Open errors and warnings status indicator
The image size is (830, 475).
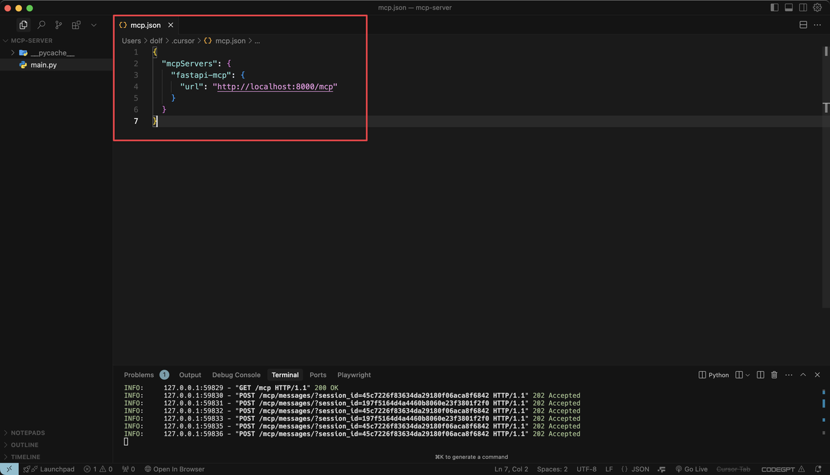coord(98,469)
